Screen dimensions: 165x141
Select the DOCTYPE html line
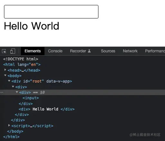(21, 59)
